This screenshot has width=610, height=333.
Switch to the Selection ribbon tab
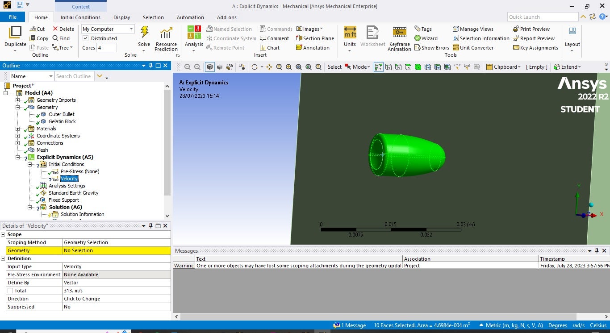pyautogui.click(x=153, y=17)
